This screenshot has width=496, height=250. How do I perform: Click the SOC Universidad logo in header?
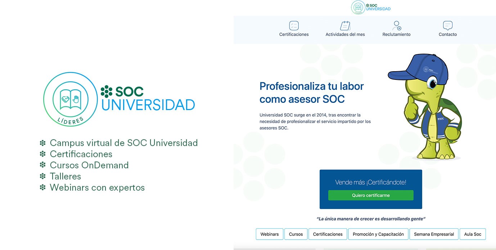point(371,8)
